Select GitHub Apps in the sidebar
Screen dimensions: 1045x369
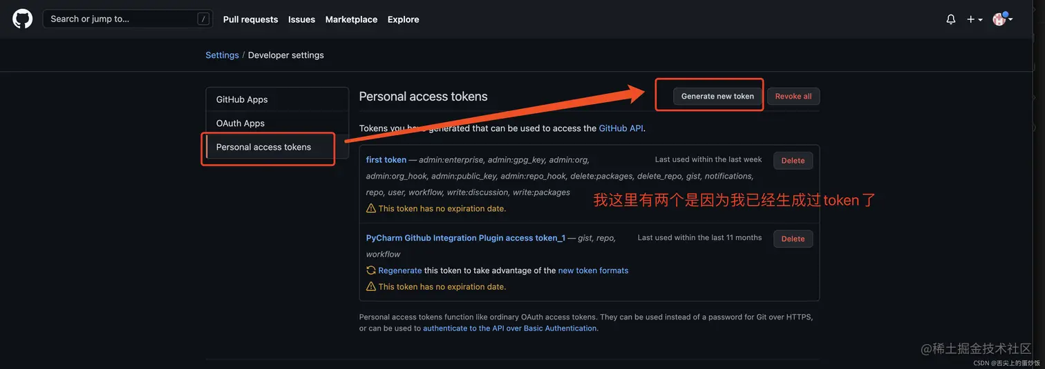coord(277,99)
